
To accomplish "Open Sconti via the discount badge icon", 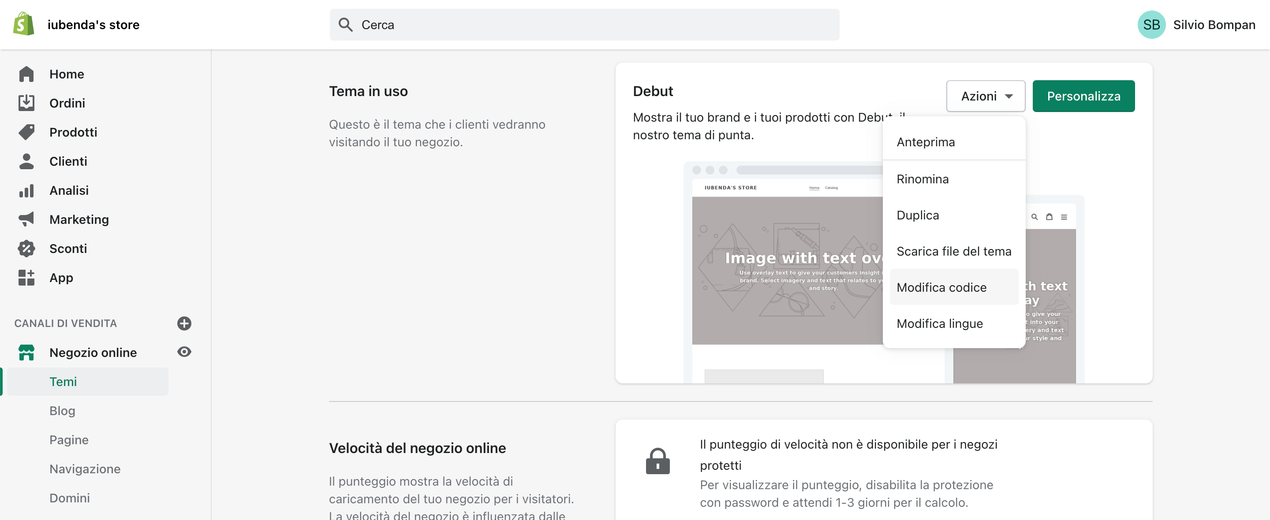I will click(x=26, y=249).
